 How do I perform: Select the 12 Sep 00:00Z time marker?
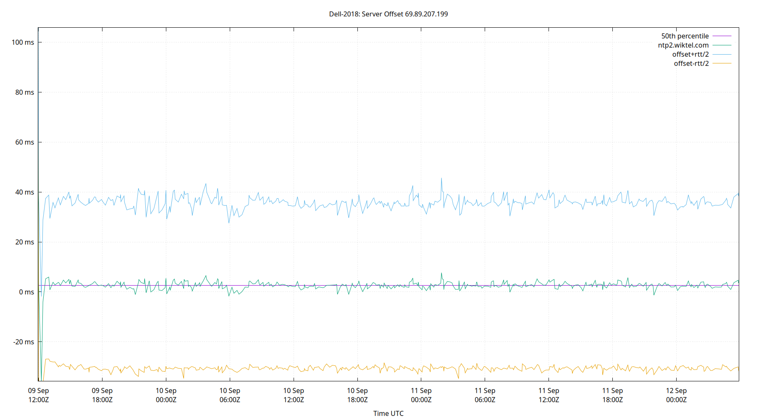(676, 395)
